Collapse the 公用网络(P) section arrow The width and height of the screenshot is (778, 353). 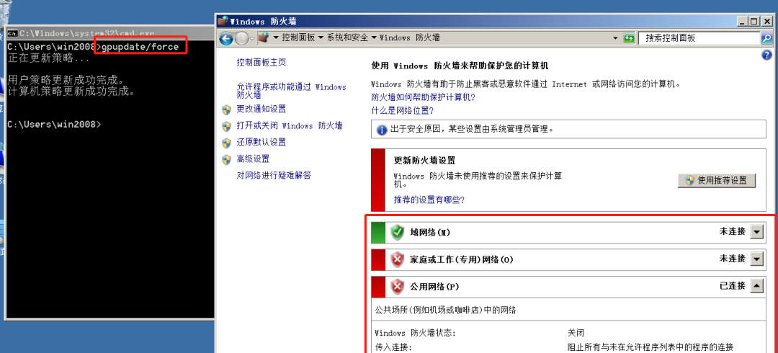[x=756, y=287]
